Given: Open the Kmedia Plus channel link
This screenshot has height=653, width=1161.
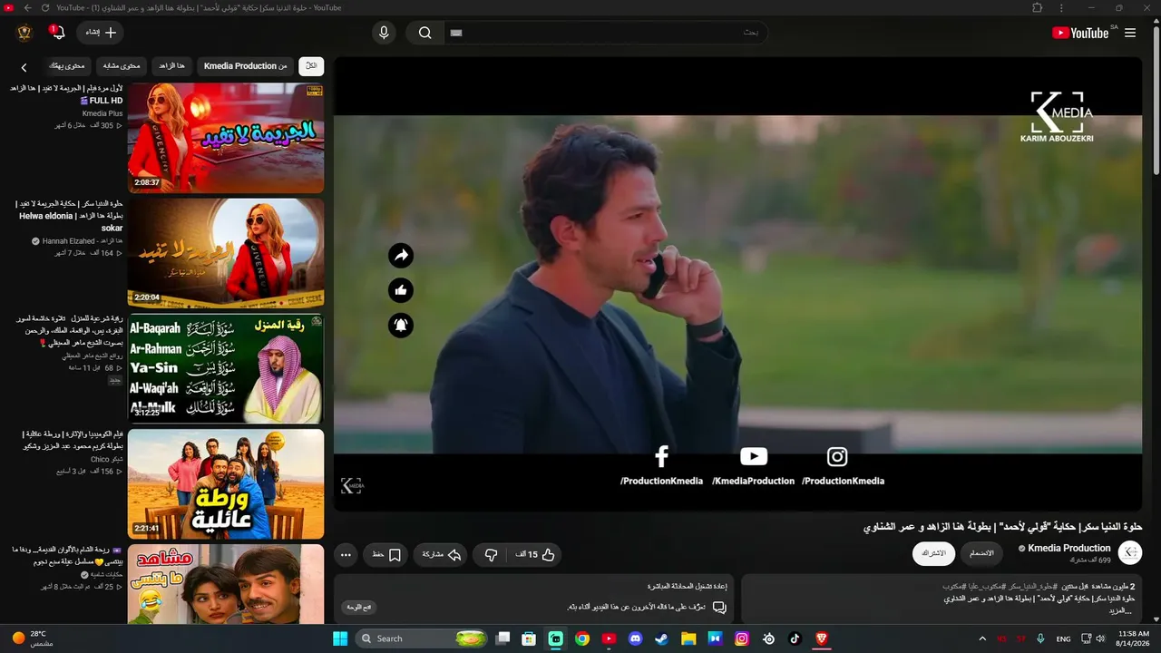Looking at the screenshot, I should click(x=102, y=113).
